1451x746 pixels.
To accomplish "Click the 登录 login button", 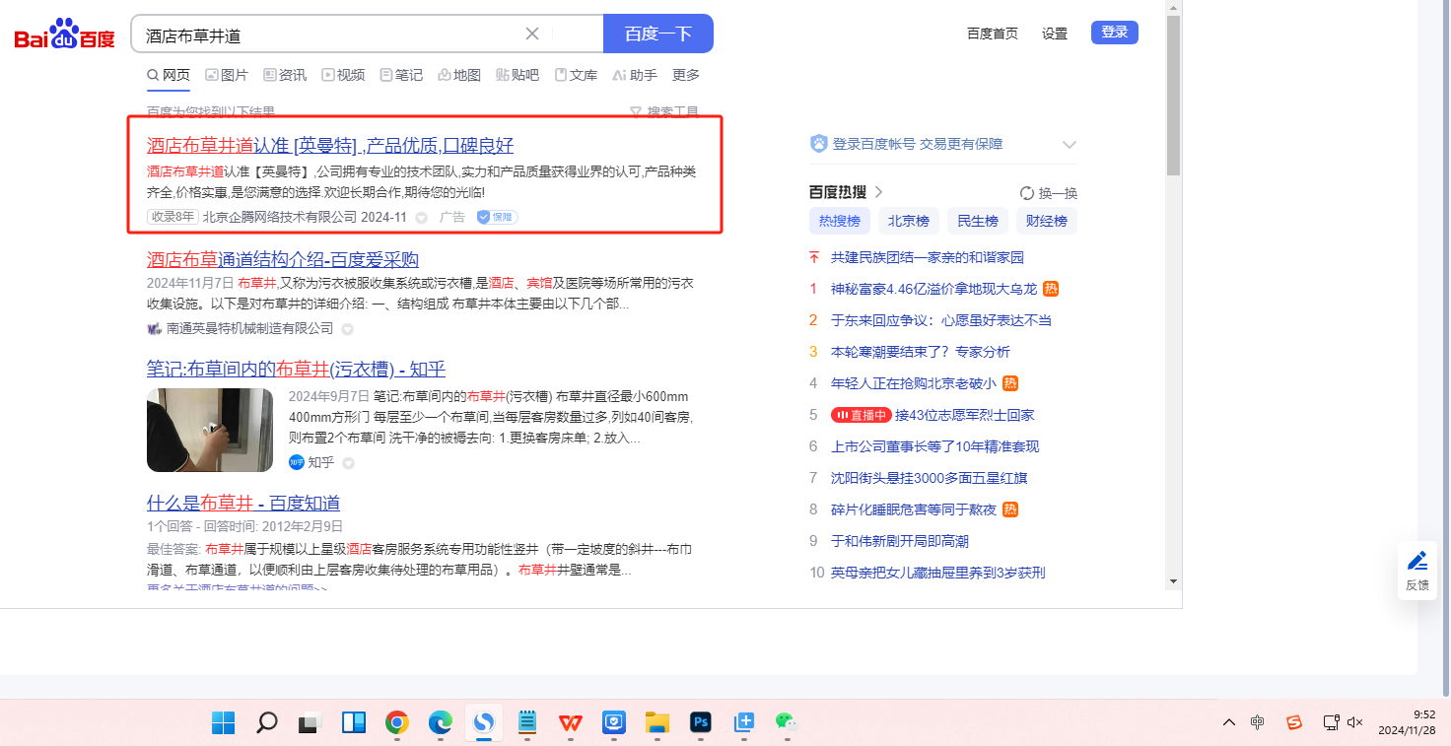I will tap(1114, 33).
